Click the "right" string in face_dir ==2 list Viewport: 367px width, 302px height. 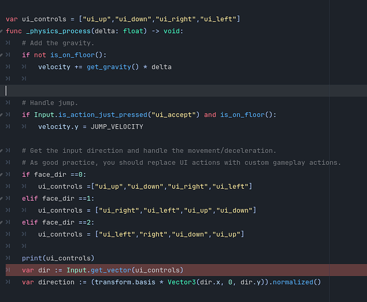pos(153,234)
